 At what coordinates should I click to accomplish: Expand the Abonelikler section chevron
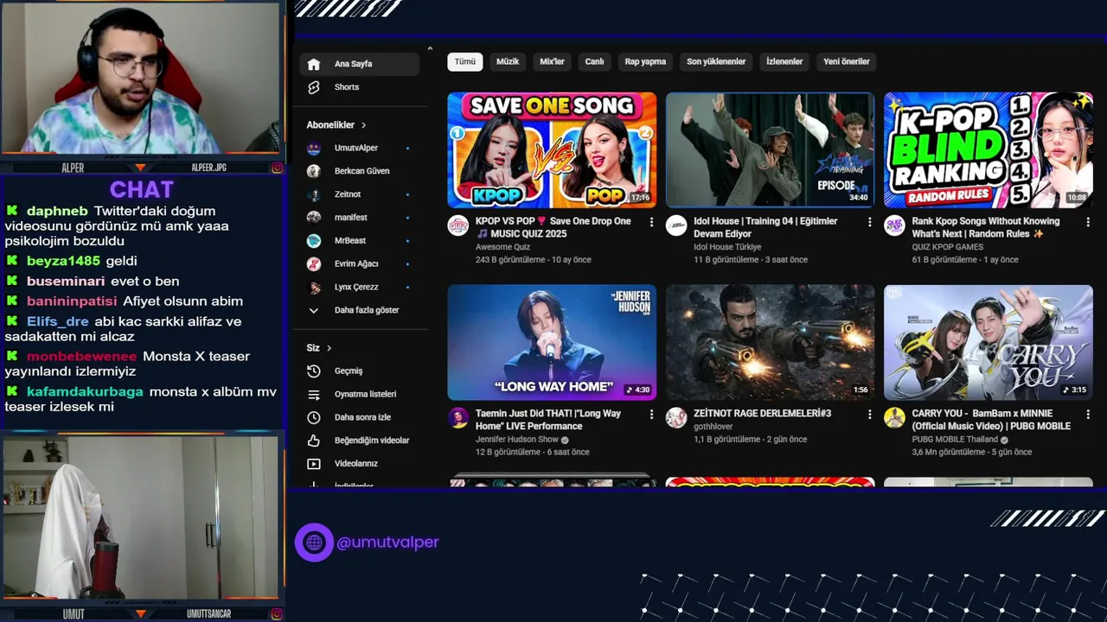[363, 125]
